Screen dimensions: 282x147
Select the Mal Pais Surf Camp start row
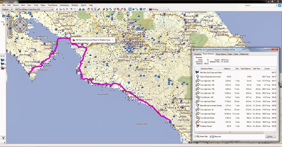(235, 72)
